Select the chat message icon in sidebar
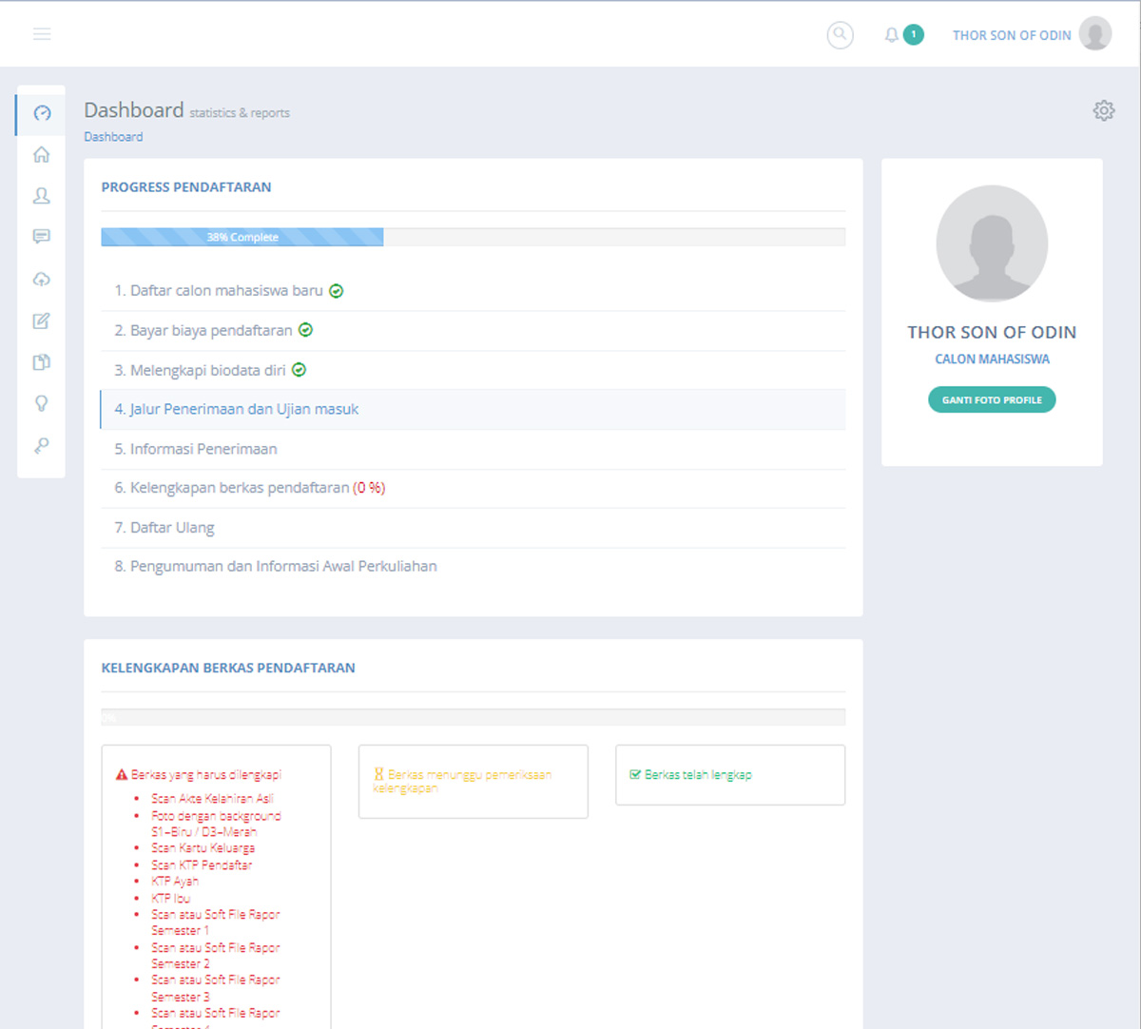 point(42,237)
